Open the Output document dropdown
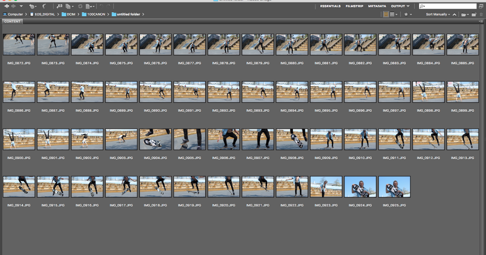Screen dimensions: 486x255 click(x=90, y=6)
